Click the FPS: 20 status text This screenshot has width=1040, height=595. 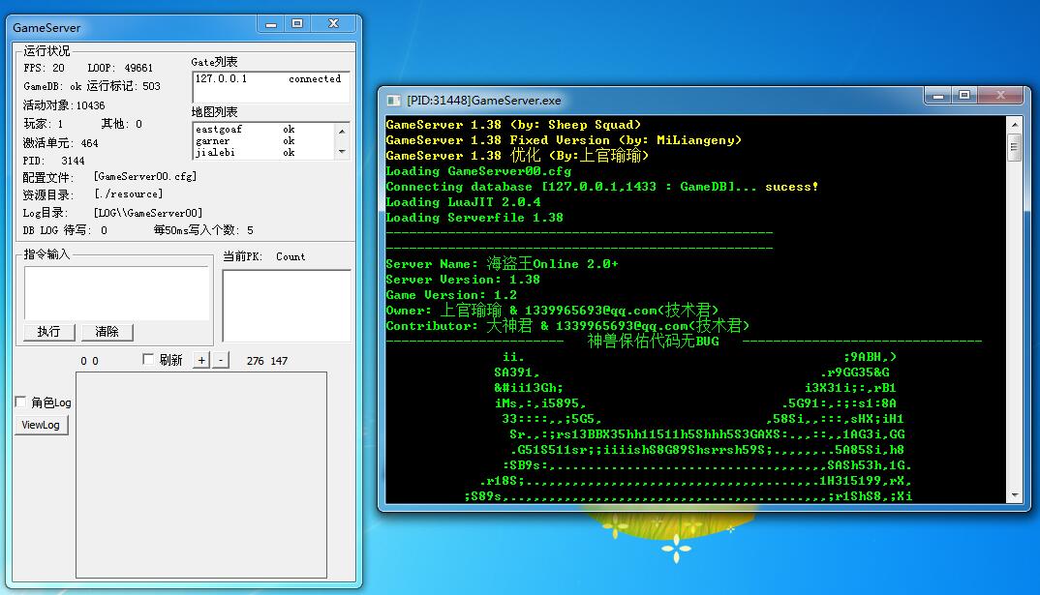click(44, 68)
